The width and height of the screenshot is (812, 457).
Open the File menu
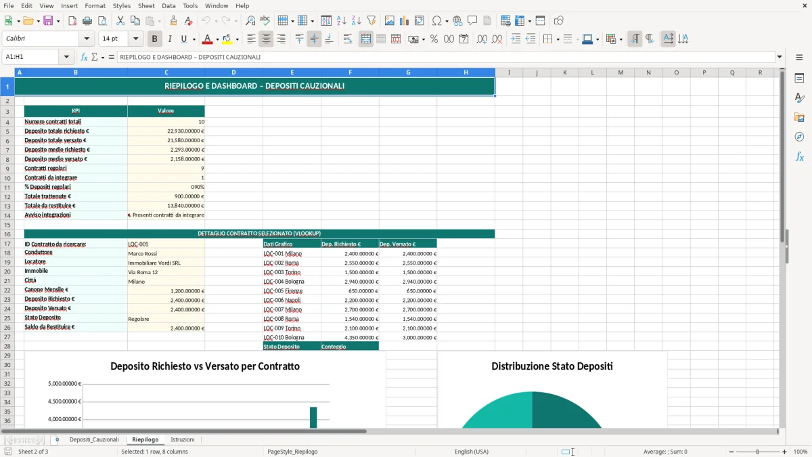(x=9, y=5)
